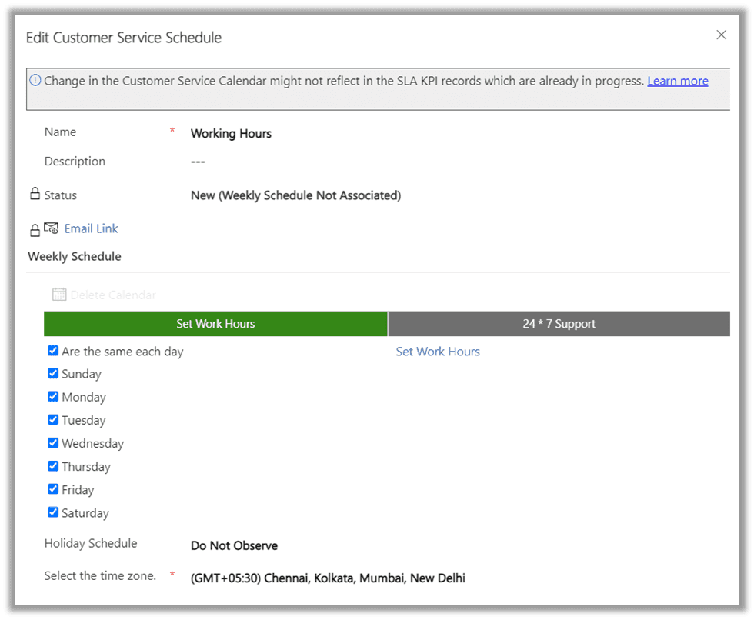
Task: Open the Holiday Schedule selector
Action: tap(234, 545)
